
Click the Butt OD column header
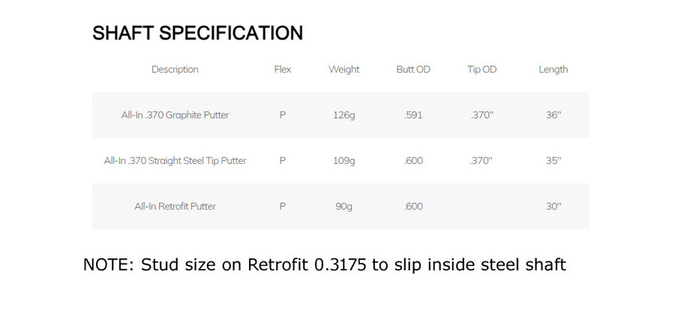click(413, 69)
